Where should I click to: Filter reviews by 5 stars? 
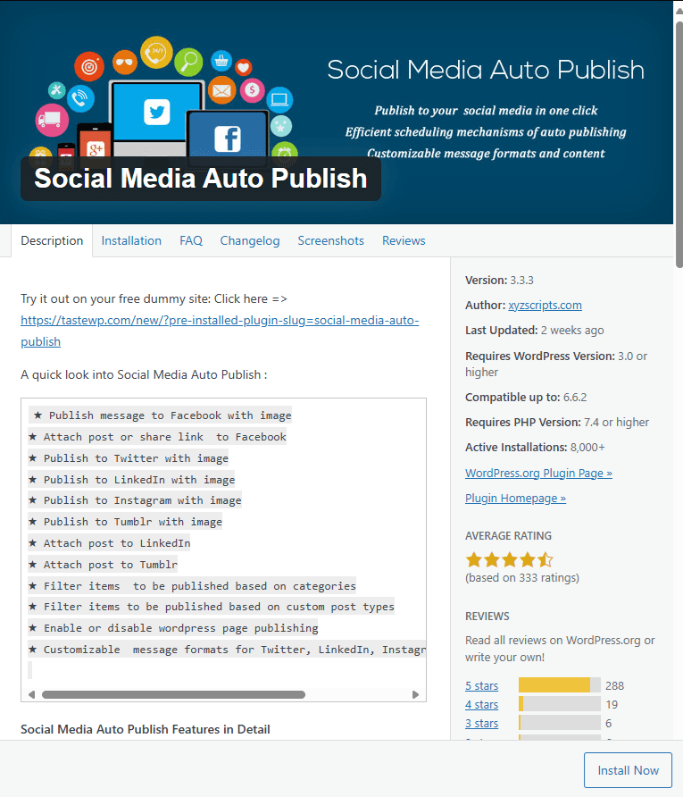(481, 685)
